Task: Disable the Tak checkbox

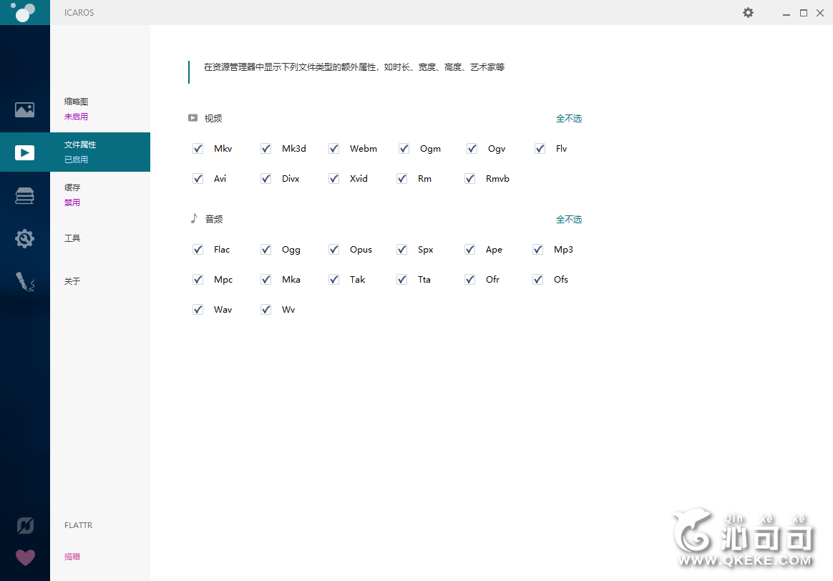Action: coord(334,279)
